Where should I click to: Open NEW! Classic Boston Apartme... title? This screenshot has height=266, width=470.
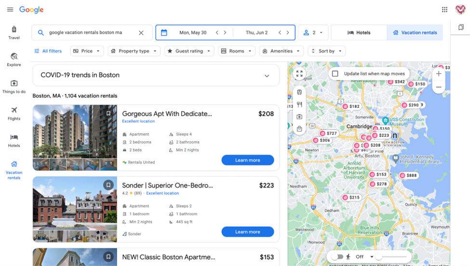pos(168,257)
